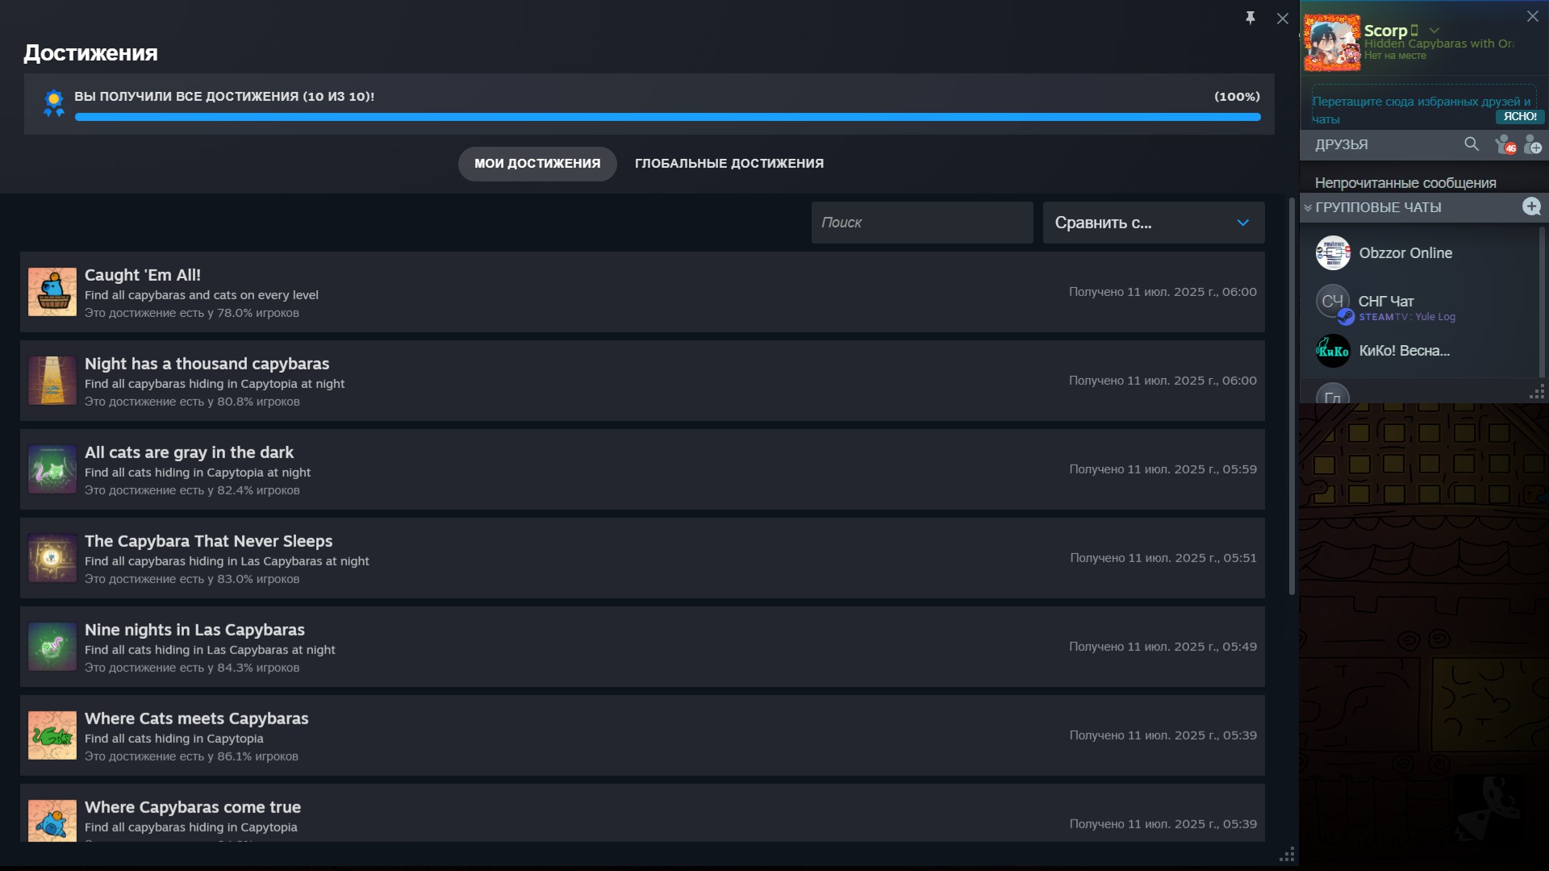Pin the achievements overlay window
The height and width of the screenshot is (871, 1549).
point(1250,18)
